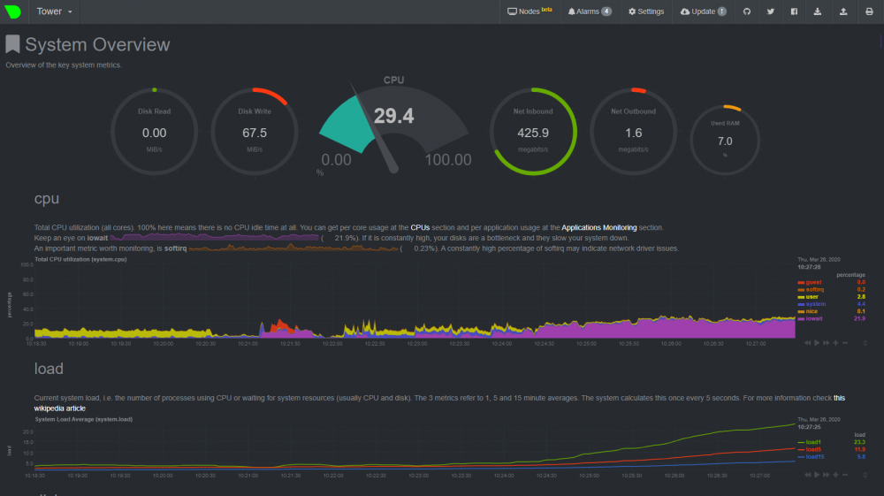The height and width of the screenshot is (496, 884).
Task: Click the softirq sparkline chart
Action: pyautogui.click(x=293, y=248)
